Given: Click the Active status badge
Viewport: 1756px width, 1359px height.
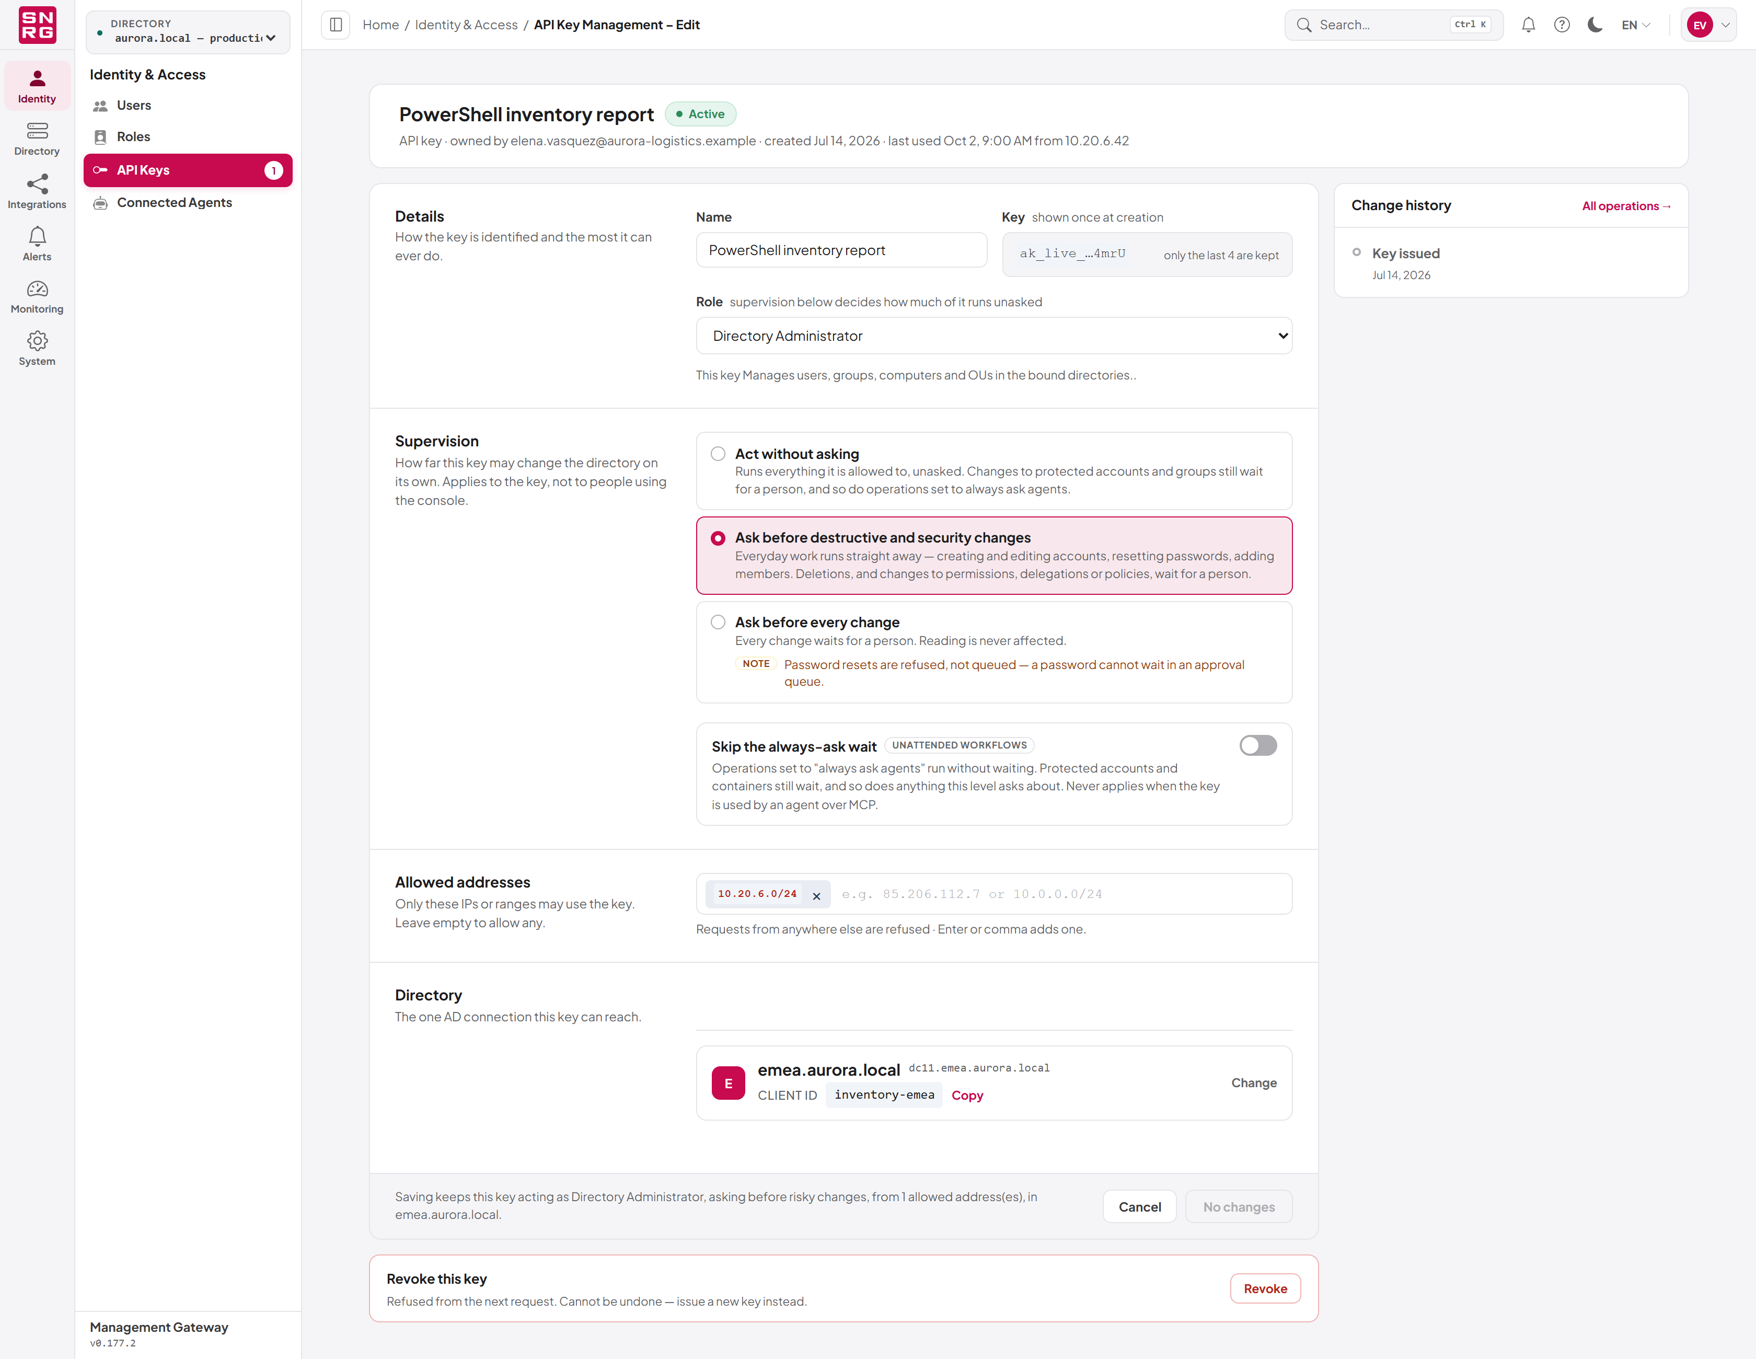Looking at the screenshot, I should point(700,114).
